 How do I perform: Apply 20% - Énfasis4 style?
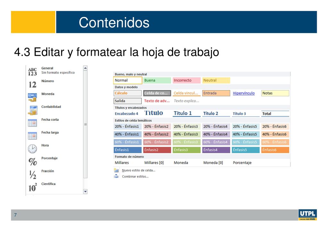[216, 127]
